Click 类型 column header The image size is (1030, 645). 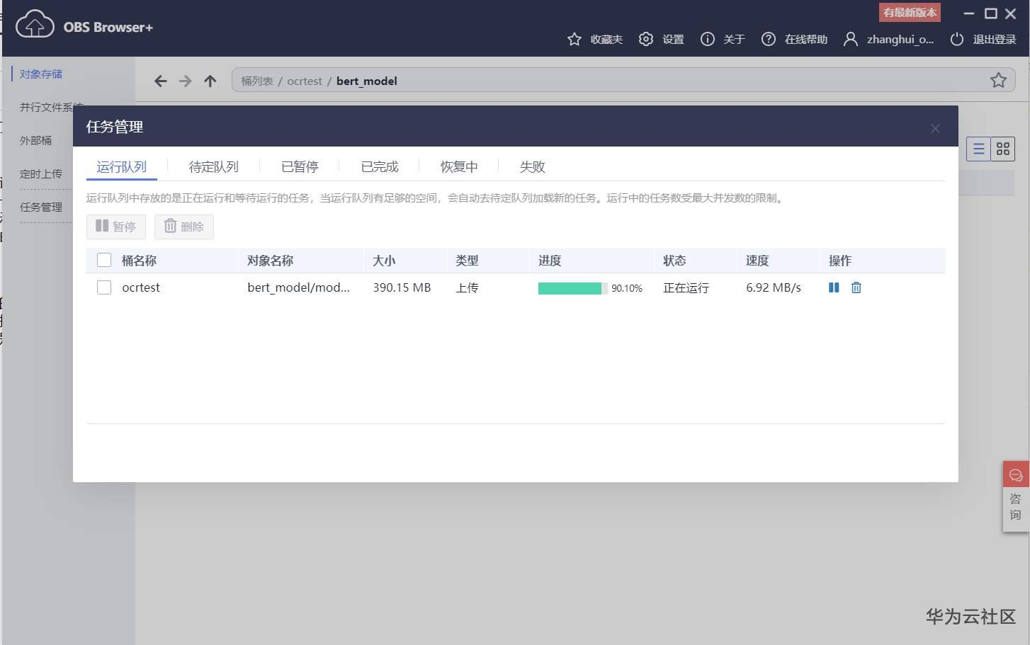click(467, 261)
